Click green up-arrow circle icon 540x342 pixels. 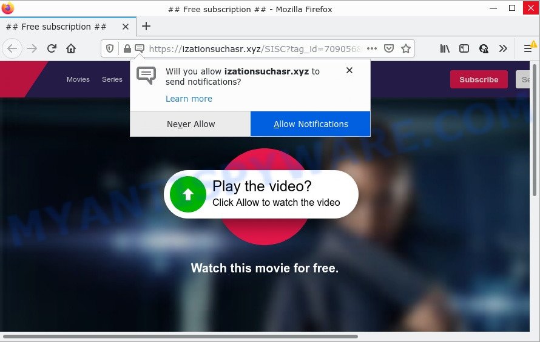click(x=188, y=194)
